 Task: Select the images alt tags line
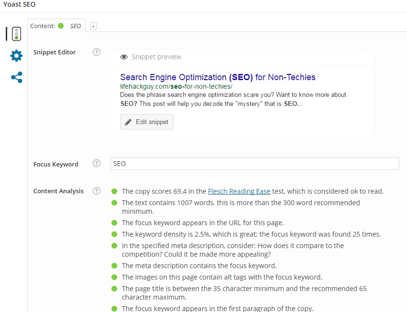coord(222,277)
